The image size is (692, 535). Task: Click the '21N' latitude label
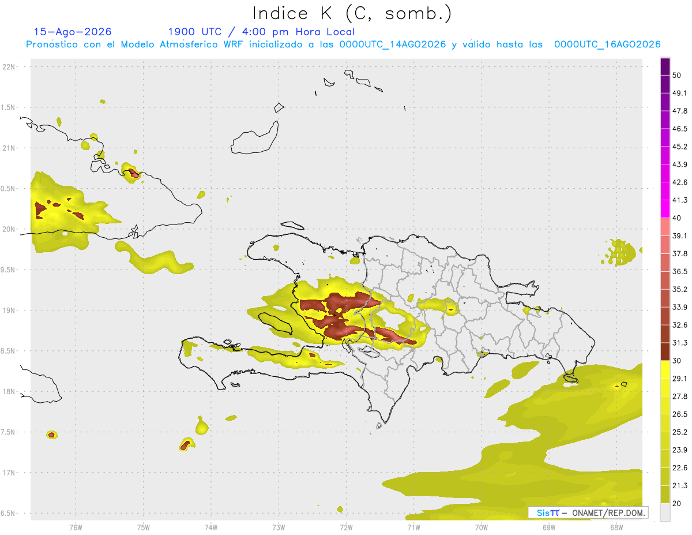9,148
